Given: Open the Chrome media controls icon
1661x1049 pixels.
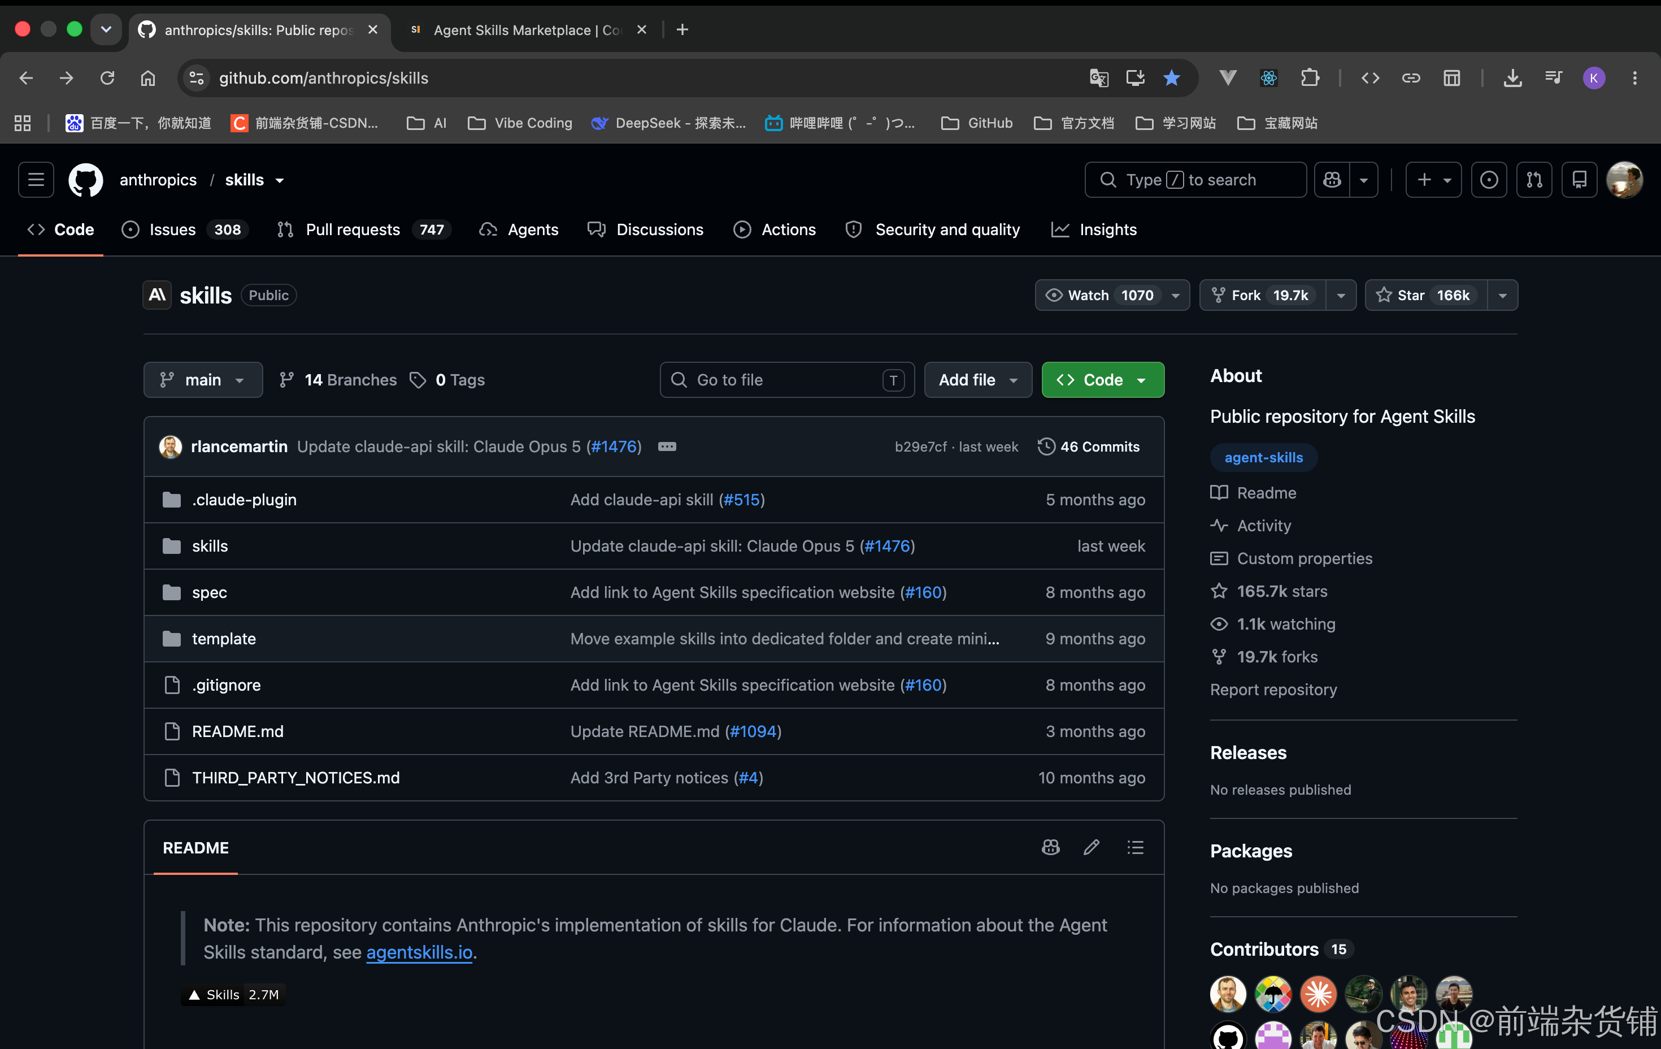Looking at the screenshot, I should pyautogui.click(x=1553, y=78).
